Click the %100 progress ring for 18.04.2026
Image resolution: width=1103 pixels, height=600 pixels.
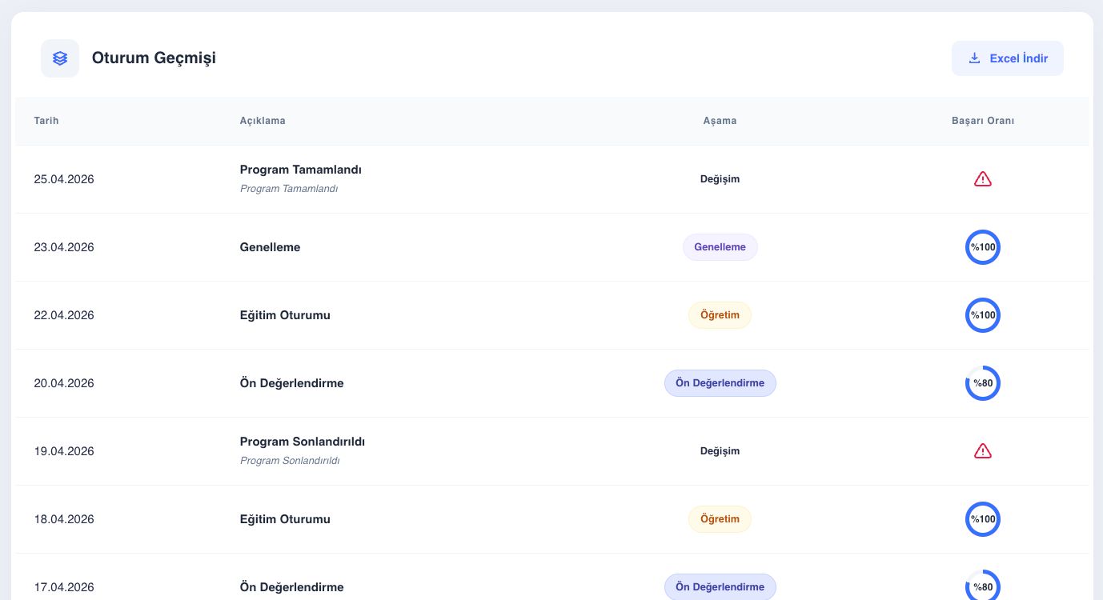click(982, 519)
